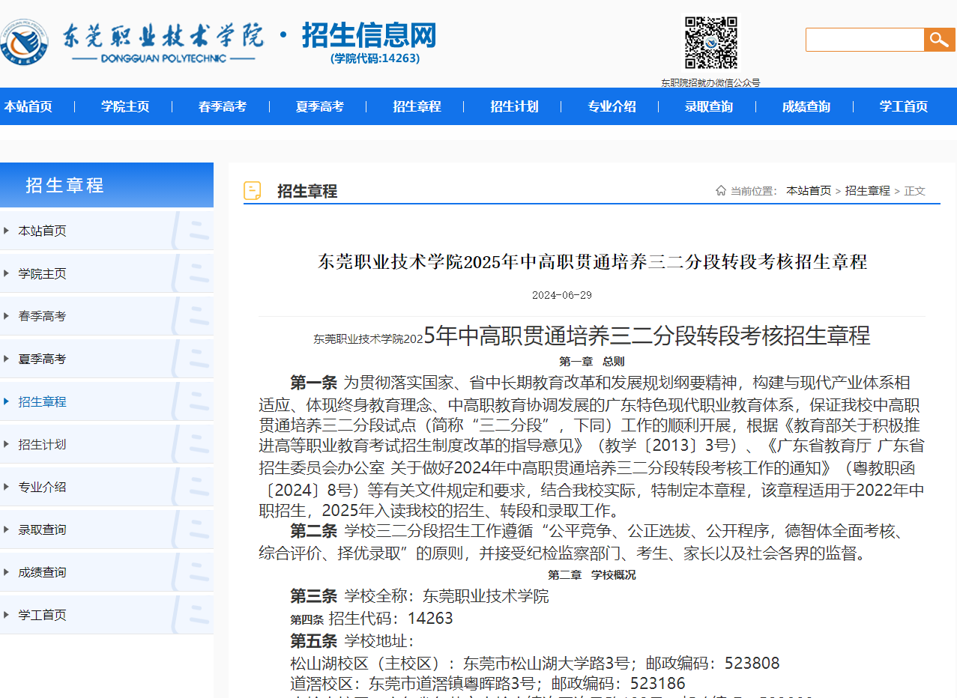Click the home icon in the breadcrumb bar
Screen dimensions: 957x698
click(720, 190)
